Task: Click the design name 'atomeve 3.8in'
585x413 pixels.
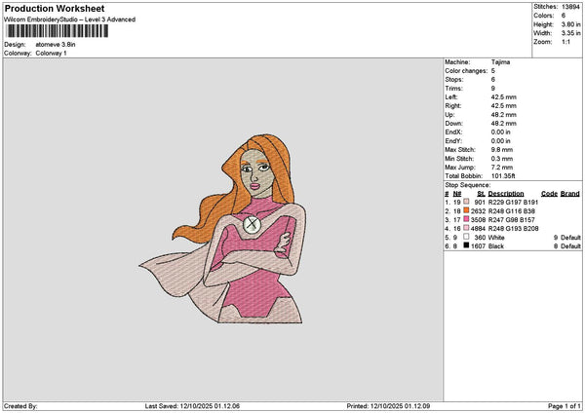Action: pos(56,45)
